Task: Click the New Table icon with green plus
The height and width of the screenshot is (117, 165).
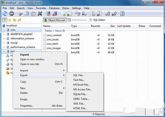Action: coord(63,14)
